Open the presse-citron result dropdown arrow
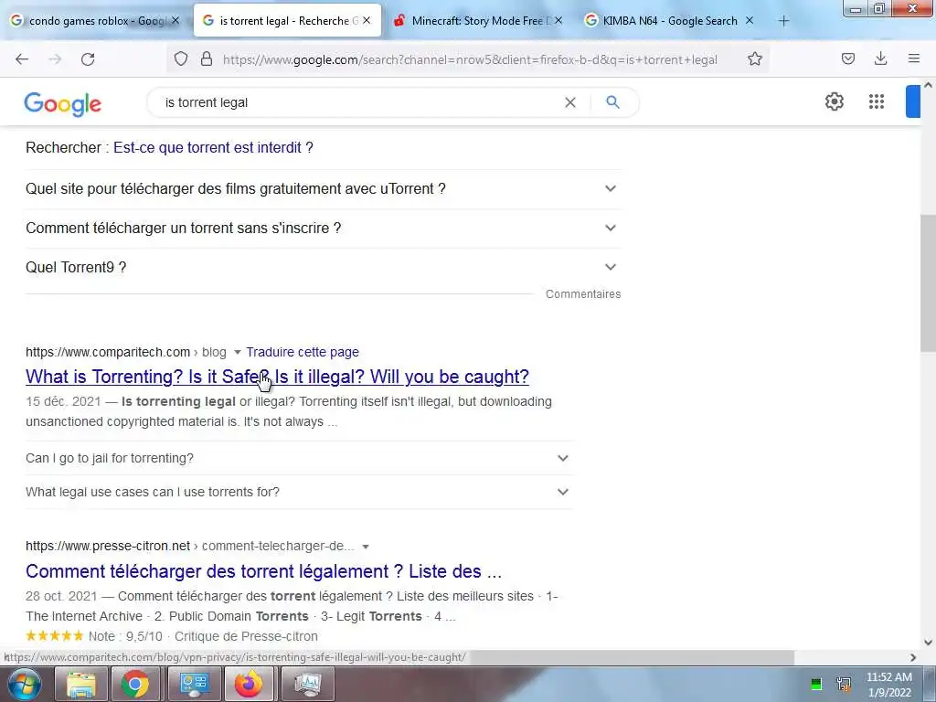 tap(366, 547)
